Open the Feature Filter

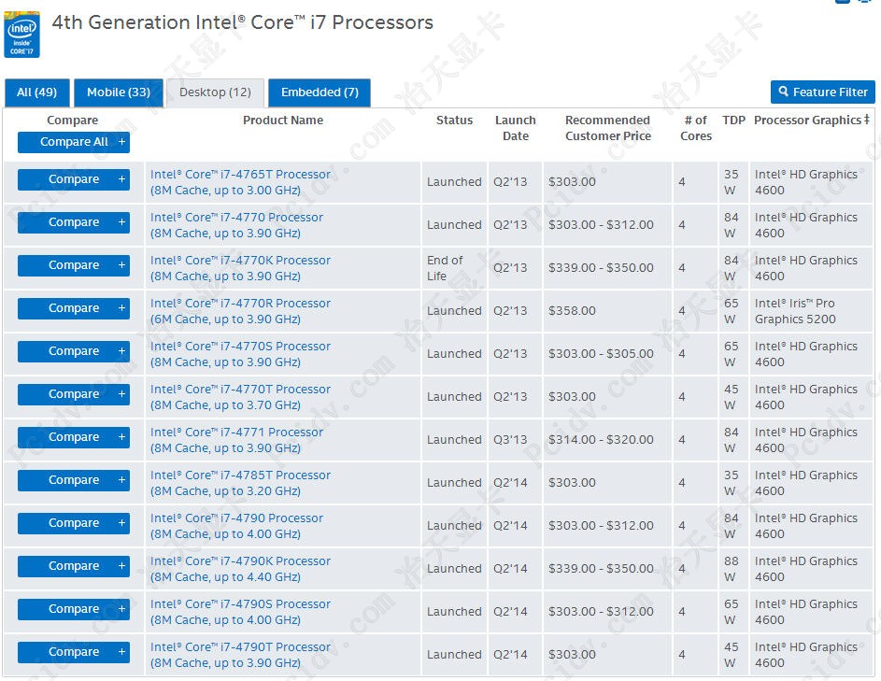(x=822, y=92)
